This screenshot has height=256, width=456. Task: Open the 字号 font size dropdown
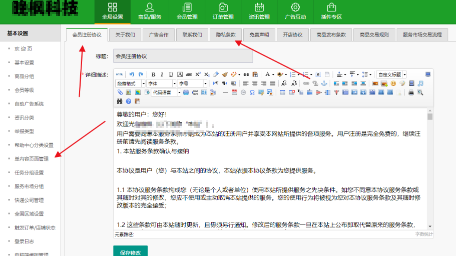[x=192, y=83]
